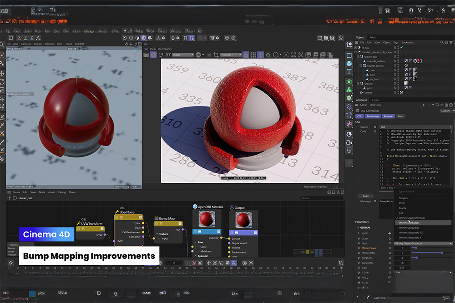The width and height of the screenshot is (455, 303).
Task: Collapse the GENERAL parameters section
Action: [357, 227]
